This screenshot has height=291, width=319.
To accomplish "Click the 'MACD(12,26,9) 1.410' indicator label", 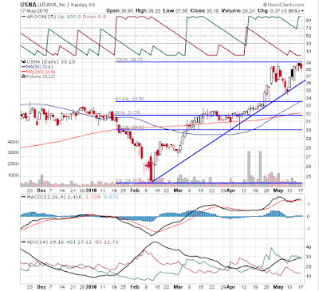I will [x=53, y=197].
